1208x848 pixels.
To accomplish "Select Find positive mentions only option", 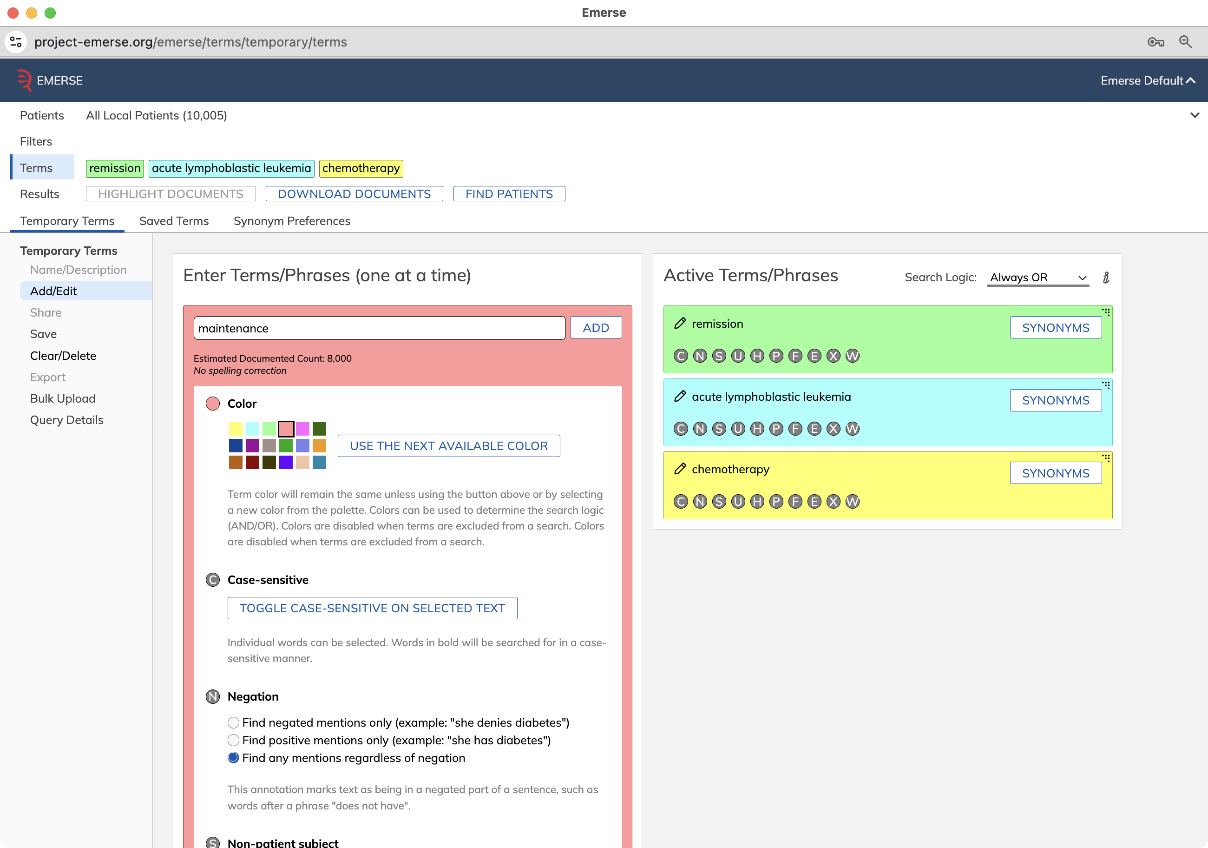I will point(233,740).
